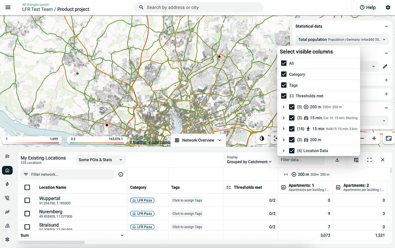Open the Sum row aggregation dropdown
The image size is (395, 248).
(x=122, y=235)
